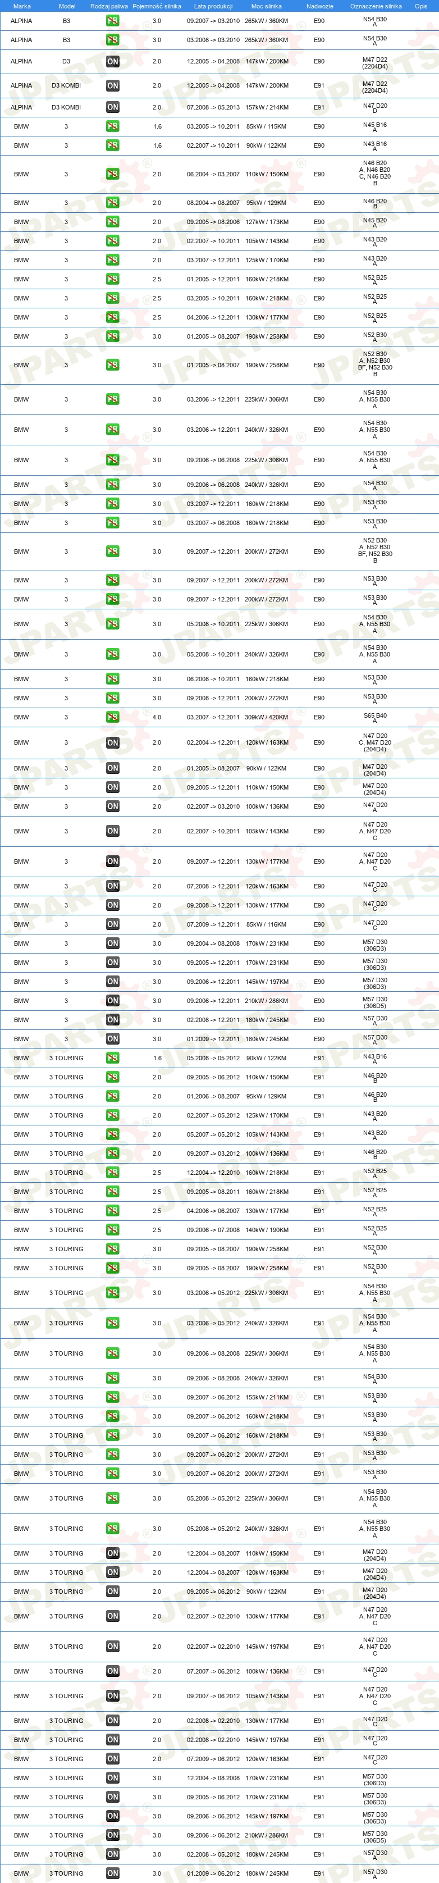
Task: Click petrol icon in BMW 3 85kW / 115KM row
Action: pyautogui.click(x=112, y=126)
